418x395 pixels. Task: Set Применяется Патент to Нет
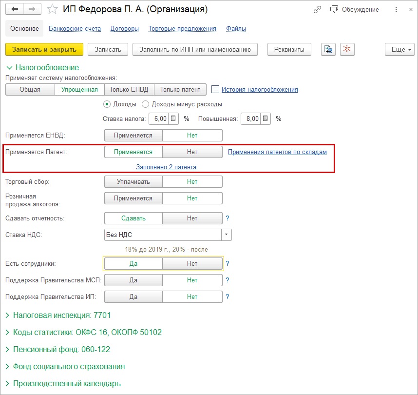[x=192, y=152]
